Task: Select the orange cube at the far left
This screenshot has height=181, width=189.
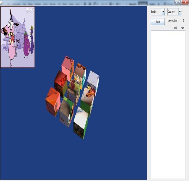Action: point(53,102)
